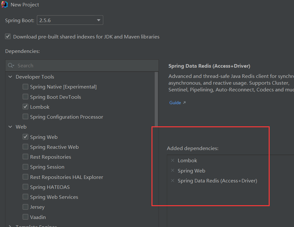This screenshot has width=294, height=227.
Task: Enable Spring Web Services checkbox
Action: pyautogui.click(x=26, y=197)
